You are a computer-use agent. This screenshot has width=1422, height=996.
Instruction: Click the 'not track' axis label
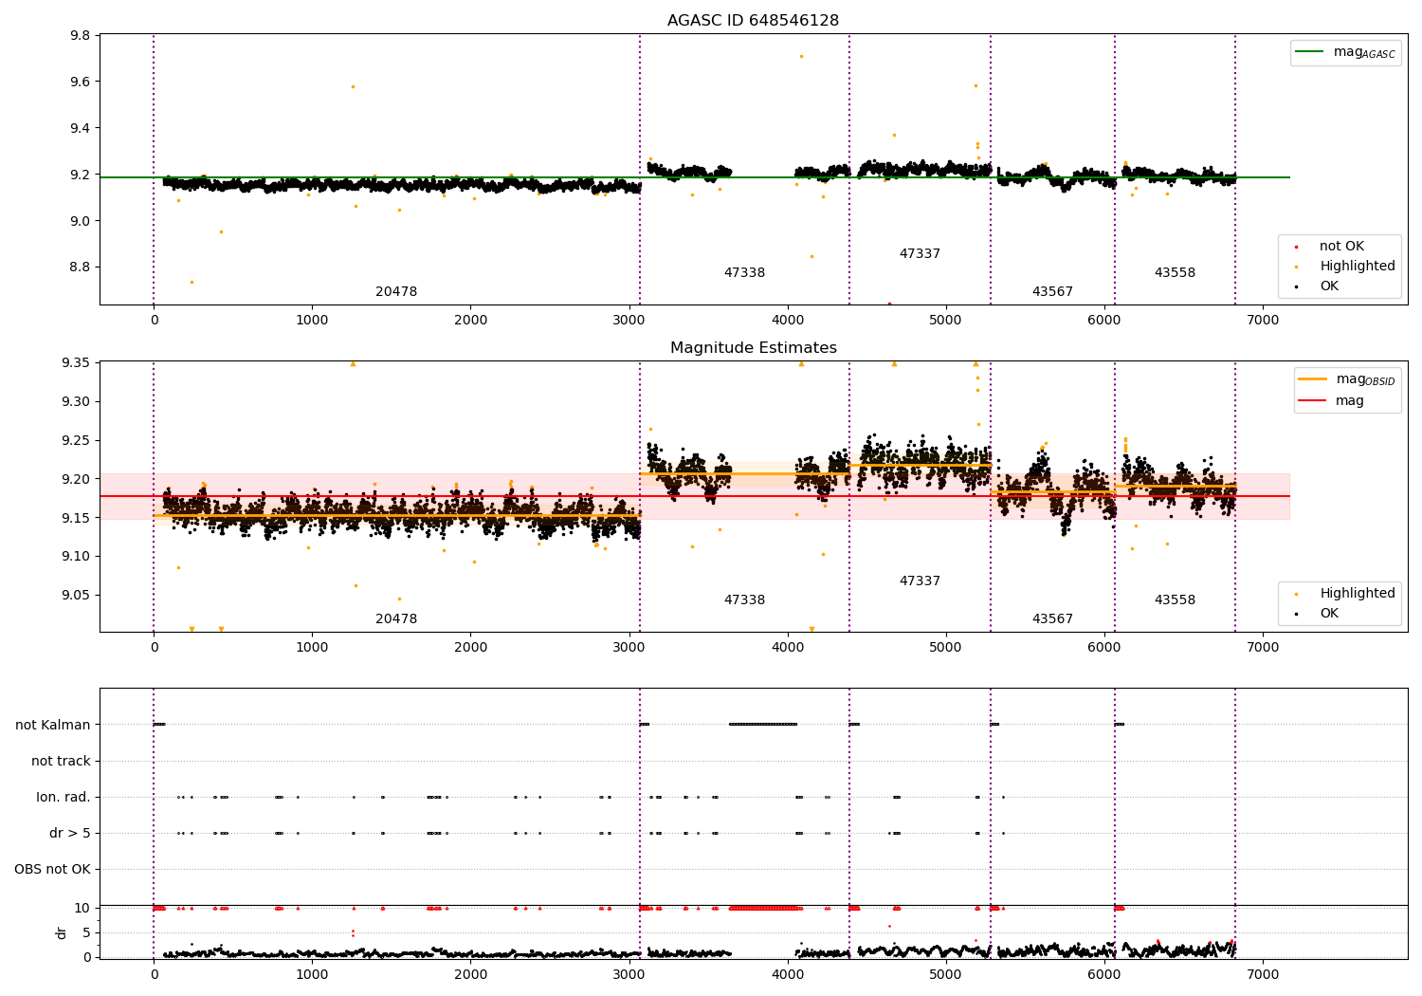click(x=61, y=762)
